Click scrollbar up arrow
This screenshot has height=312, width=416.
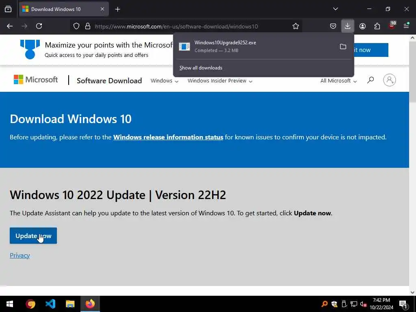(x=412, y=38)
